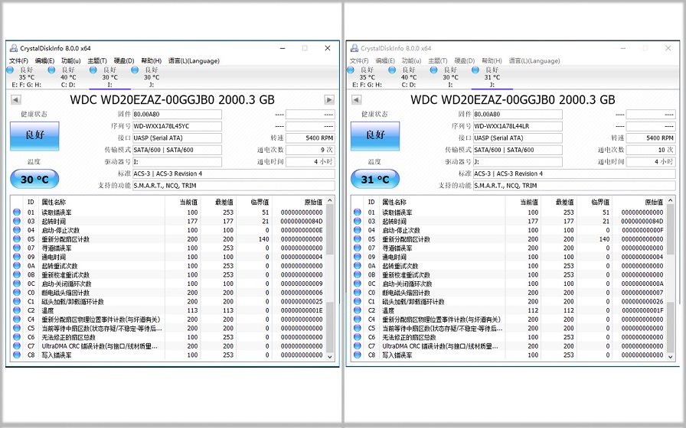Click 良好 health status button in left window
The image size is (686, 428).
34,136
